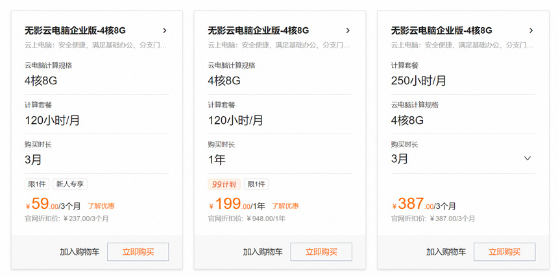Add the ¥199 1年 plan to cart
The image size is (558, 277).
[263, 252]
